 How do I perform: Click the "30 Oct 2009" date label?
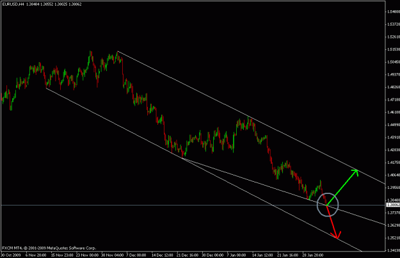point(10,255)
